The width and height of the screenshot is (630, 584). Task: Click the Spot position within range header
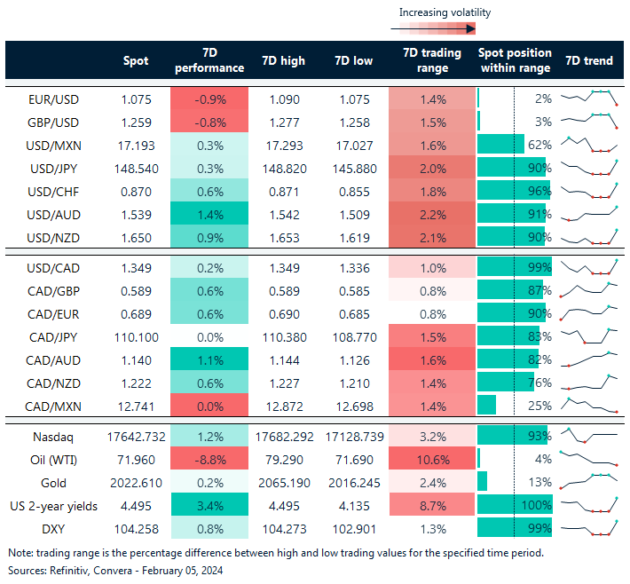(515, 60)
